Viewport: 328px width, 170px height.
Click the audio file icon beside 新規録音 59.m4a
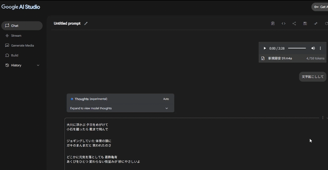coord(263,58)
